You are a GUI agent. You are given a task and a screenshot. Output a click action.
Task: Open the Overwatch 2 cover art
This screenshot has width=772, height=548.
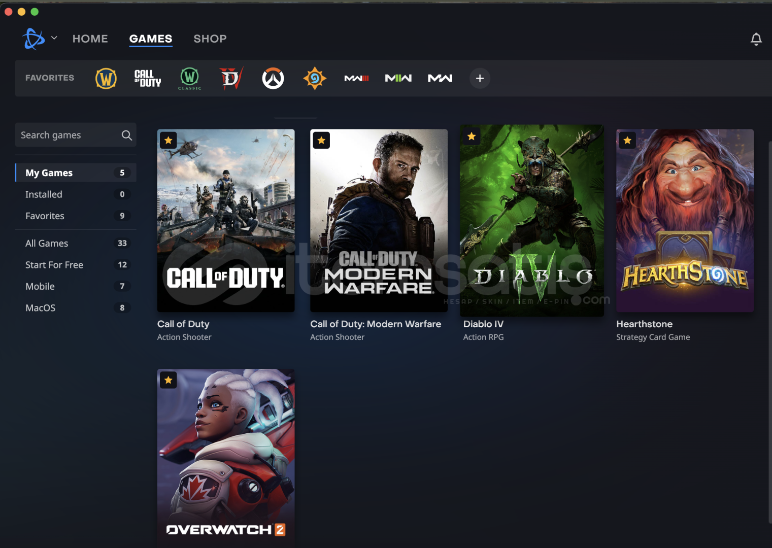pos(226,458)
